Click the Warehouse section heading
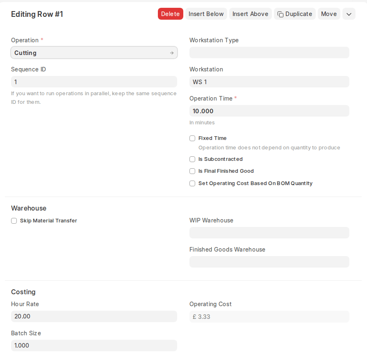367x364 pixels. 29,208
